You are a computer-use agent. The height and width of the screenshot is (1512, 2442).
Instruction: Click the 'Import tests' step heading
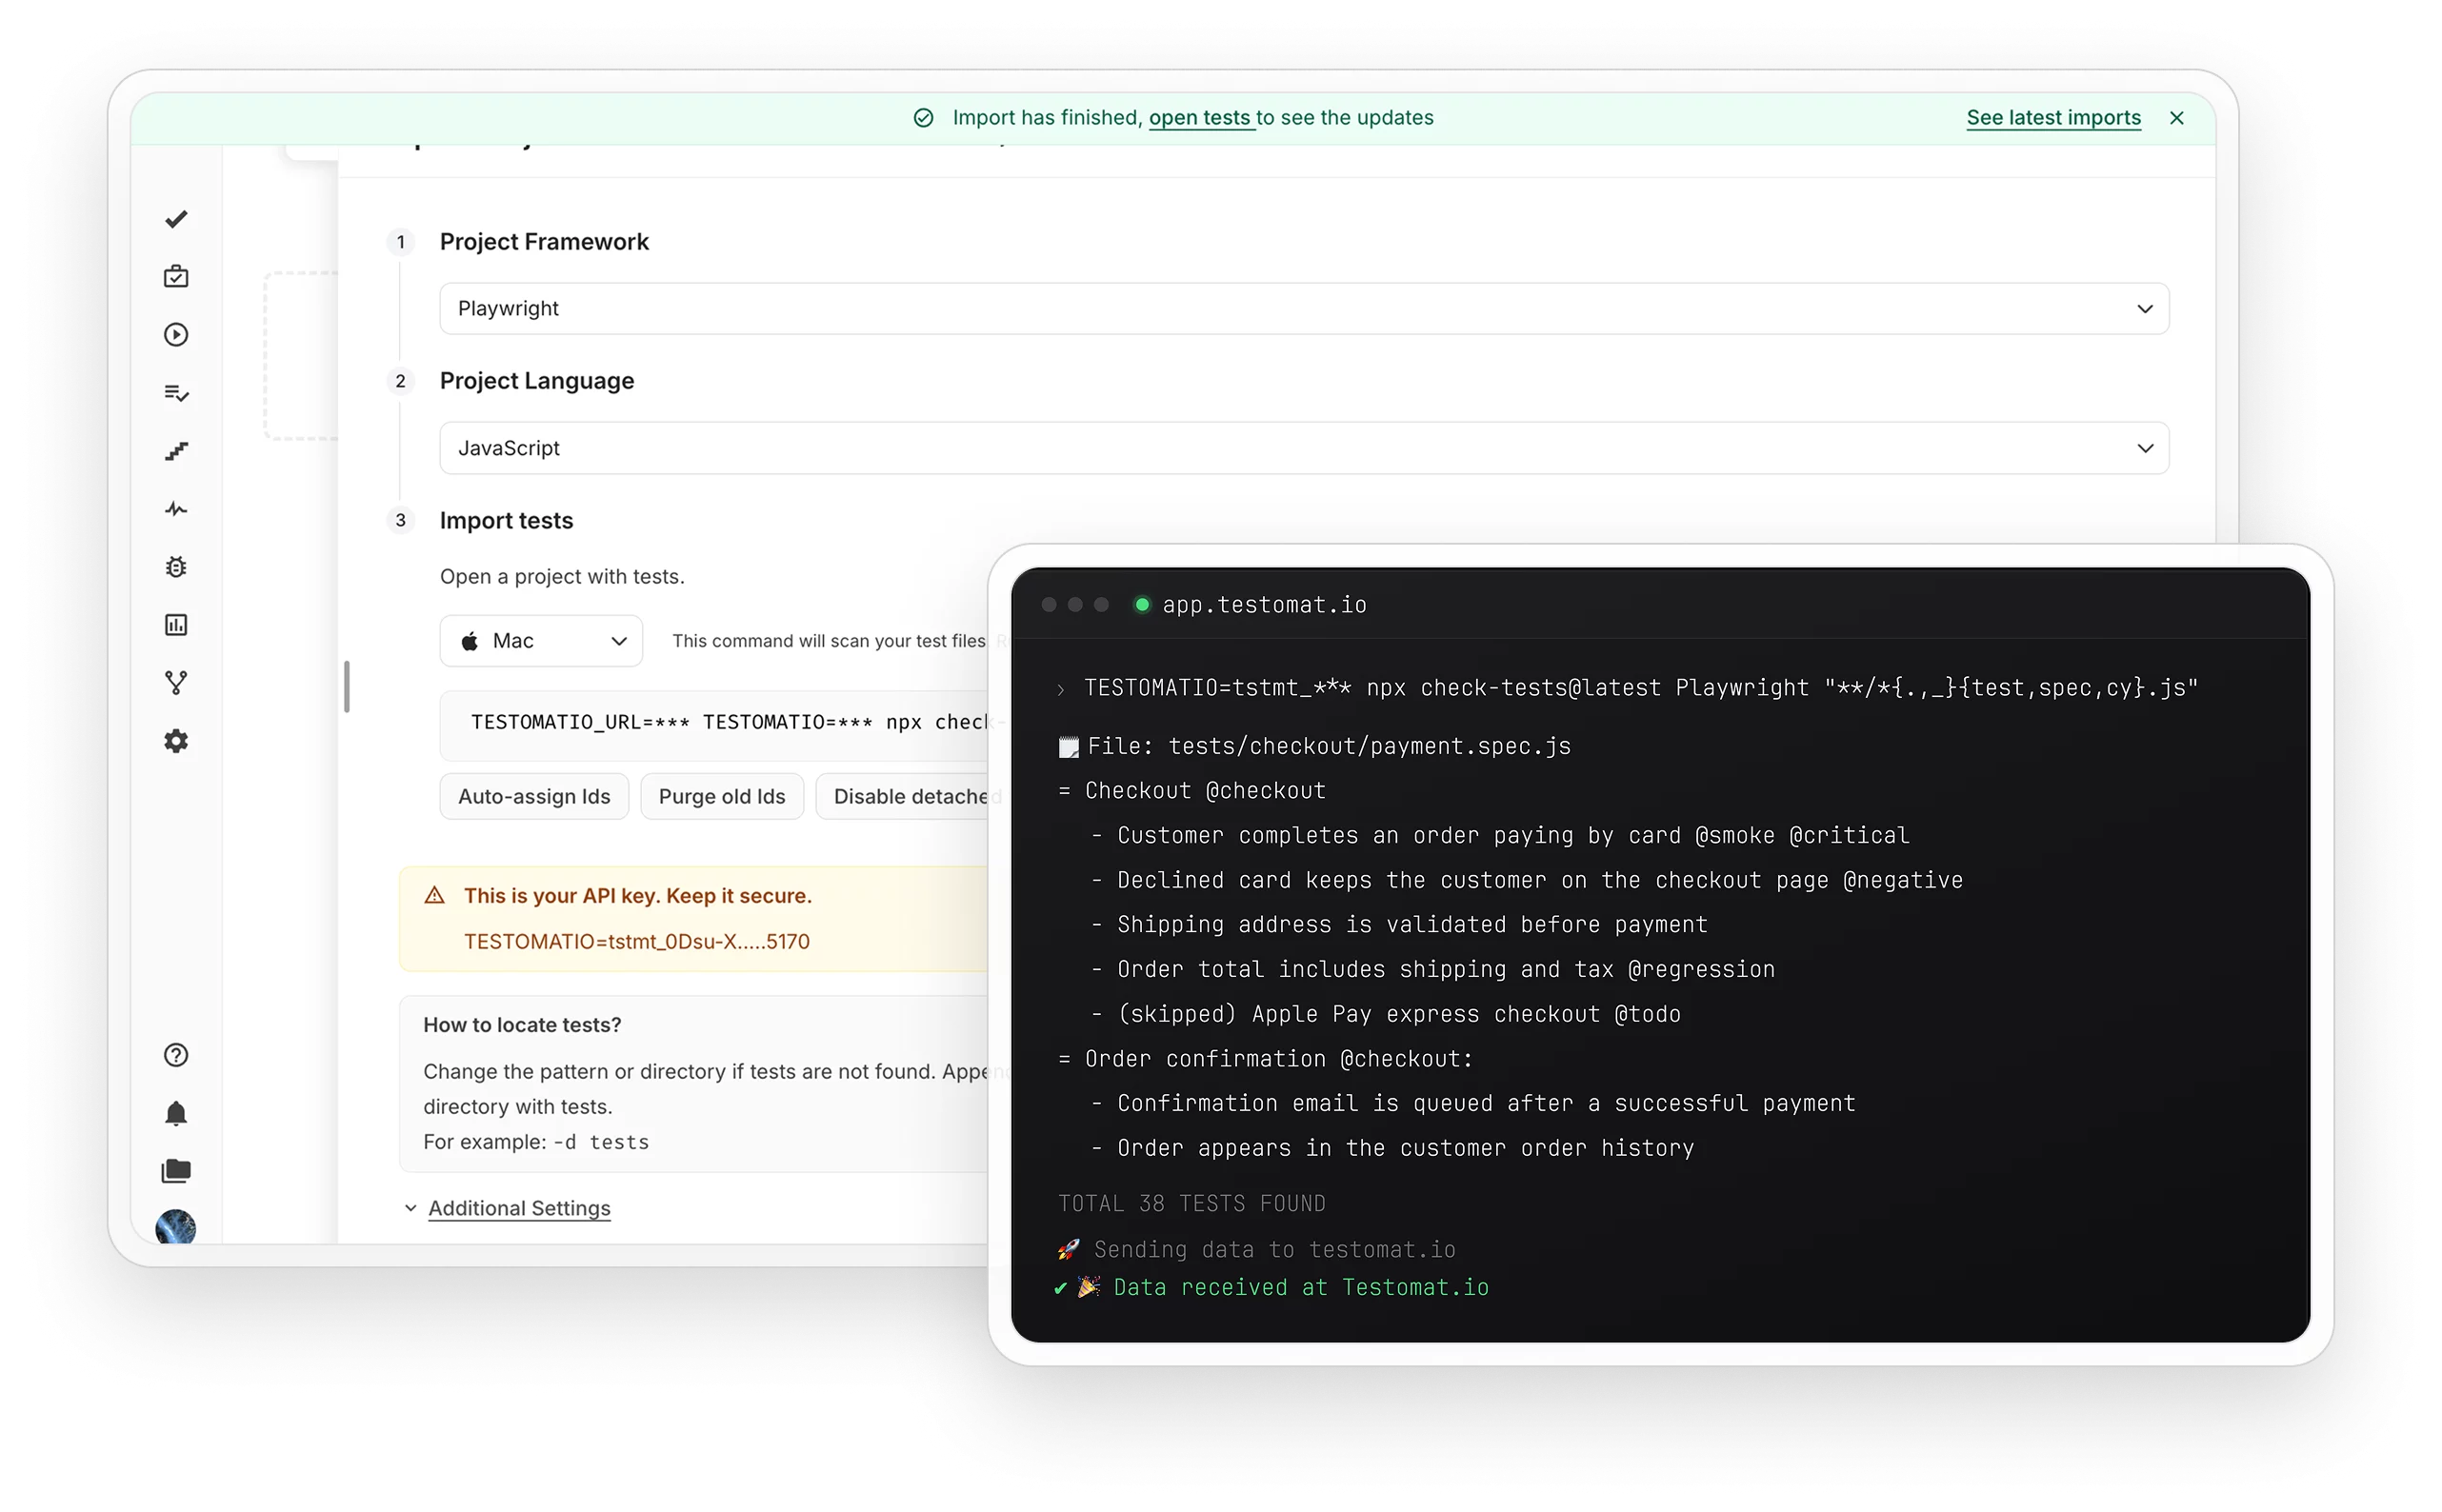[506, 521]
